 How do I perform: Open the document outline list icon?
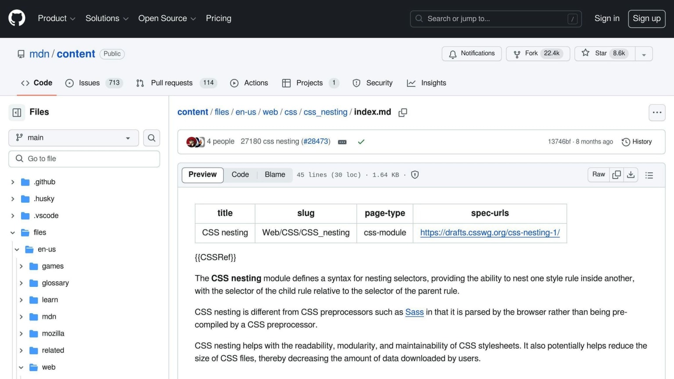pyautogui.click(x=649, y=175)
